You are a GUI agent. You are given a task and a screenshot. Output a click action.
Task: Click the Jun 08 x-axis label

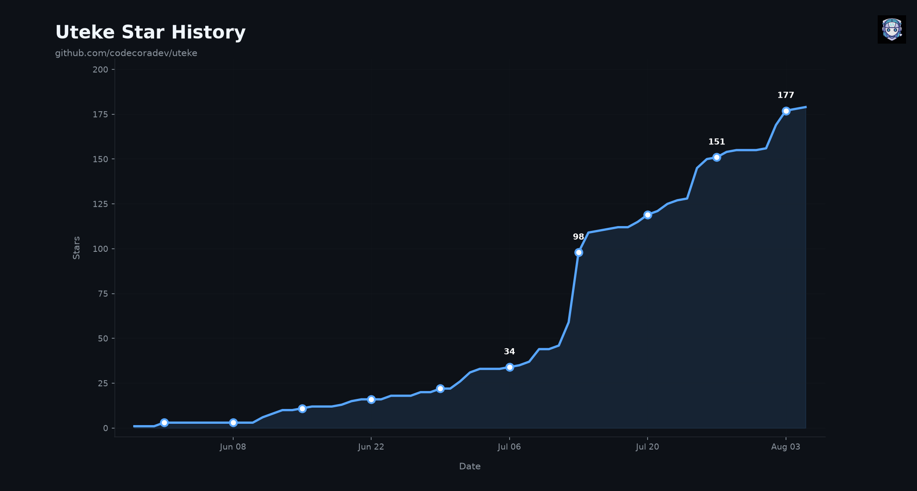pos(233,446)
